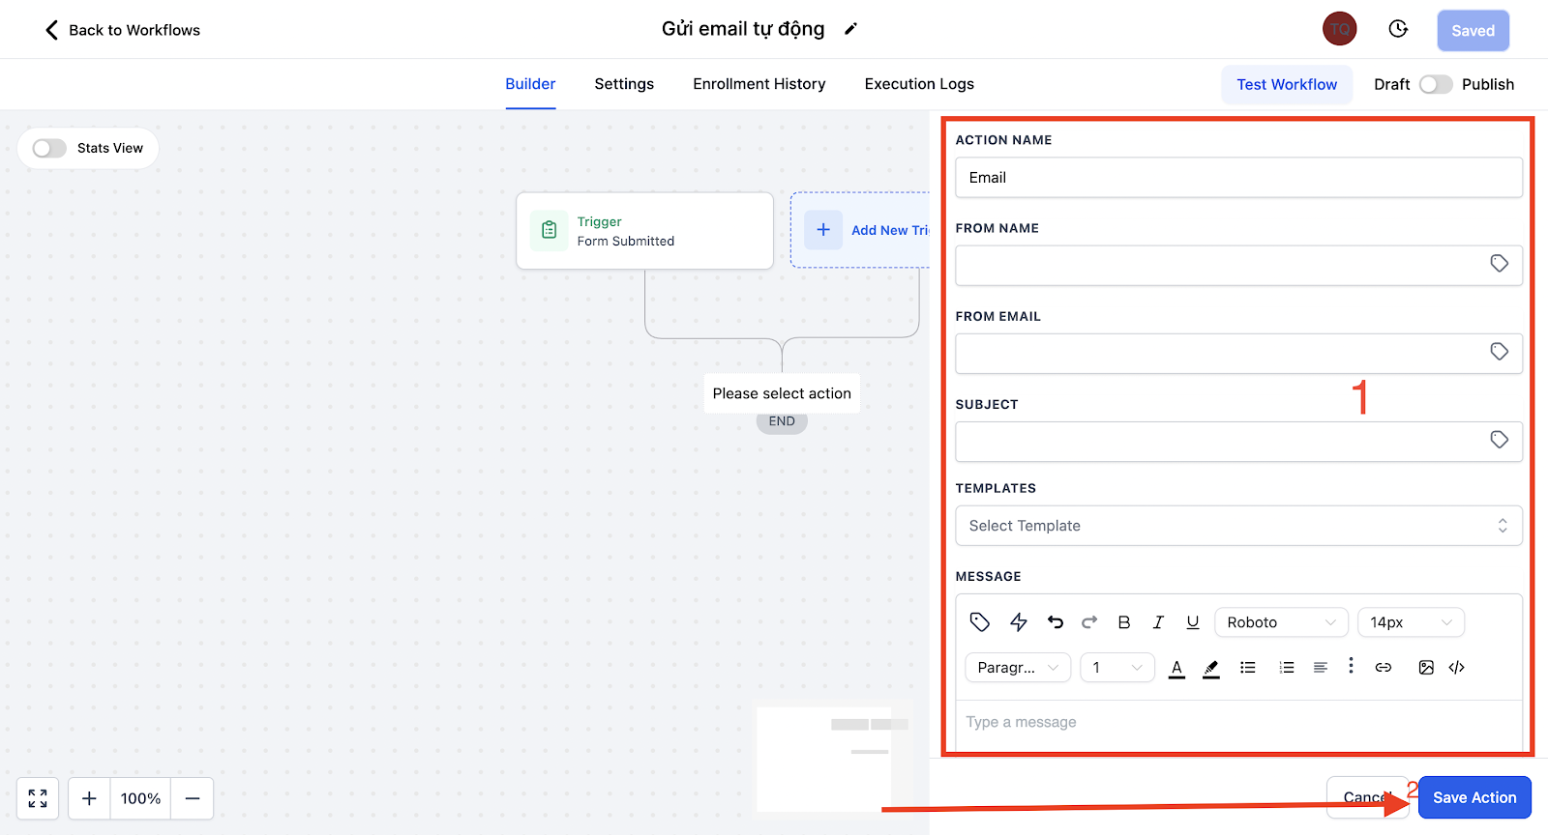Open the Roboto font family dropdown
This screenshot has width=1548, height=835.
pyautogui.click(x=1281, y=622)
